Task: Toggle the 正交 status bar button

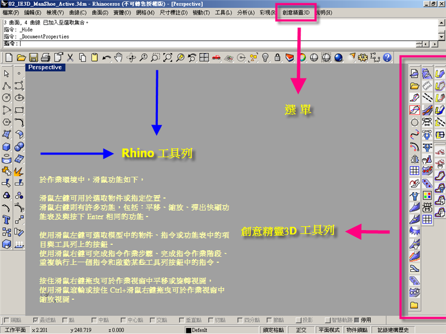Action: (x=301, y=330)
